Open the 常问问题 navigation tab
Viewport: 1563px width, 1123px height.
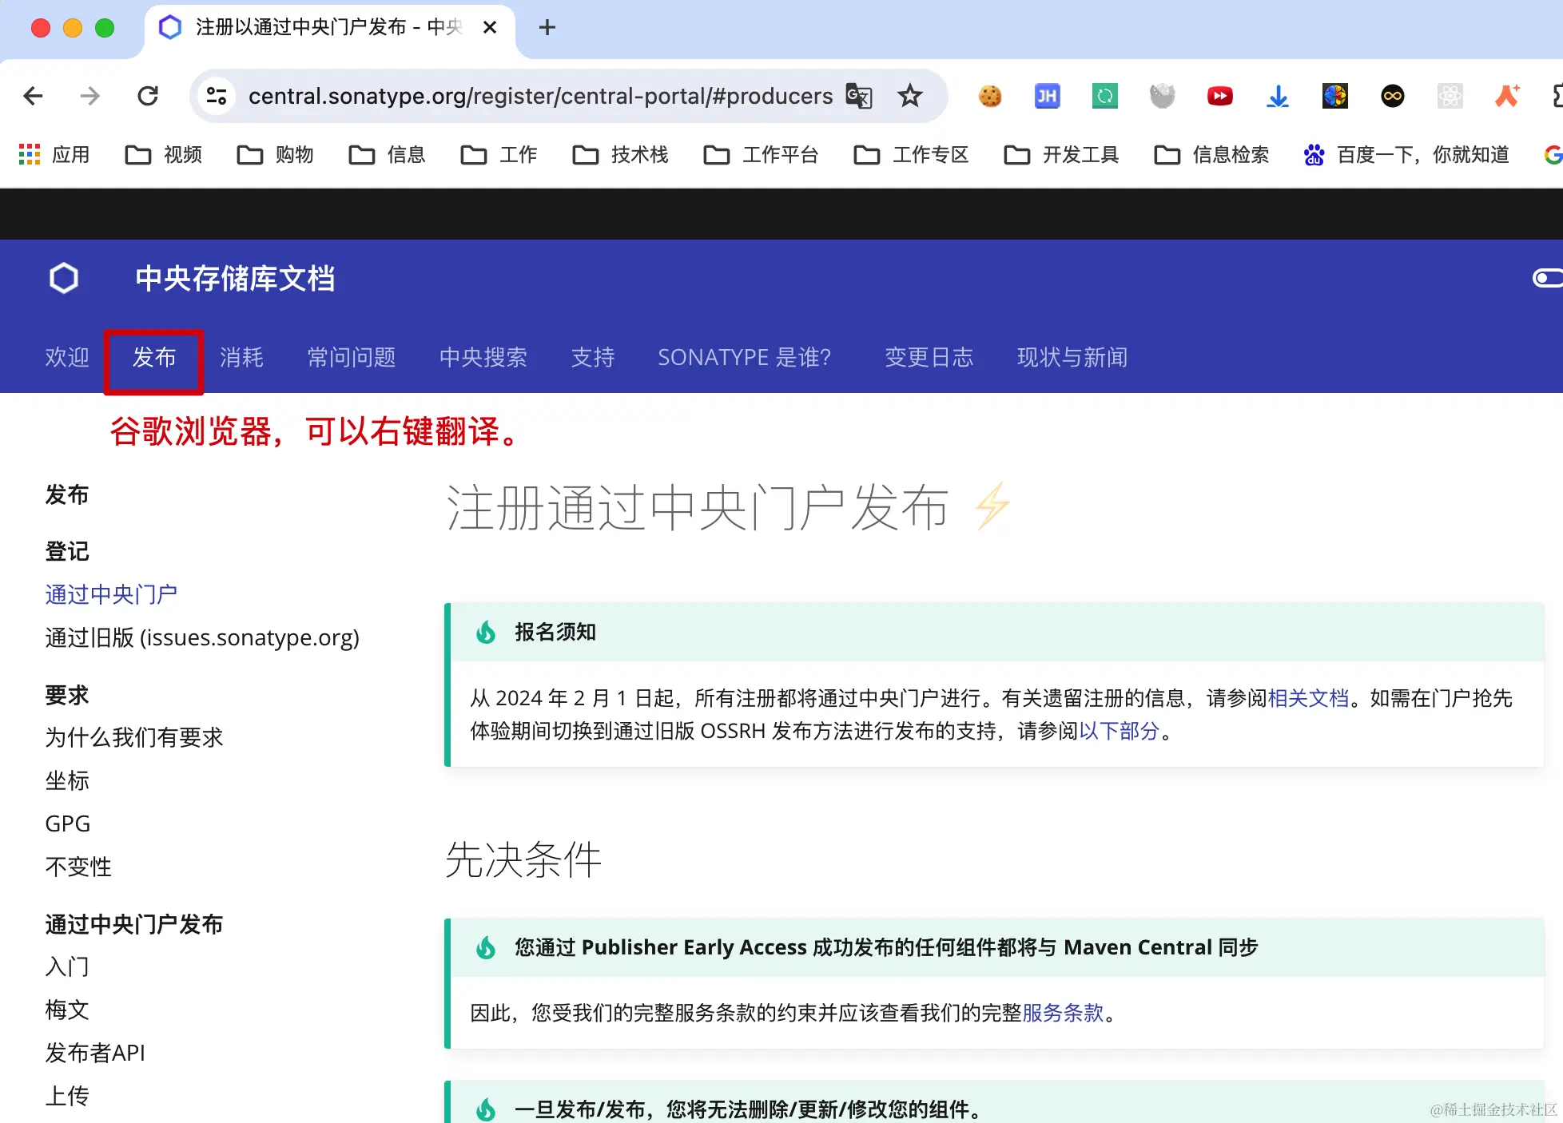[x=352, y=357]
